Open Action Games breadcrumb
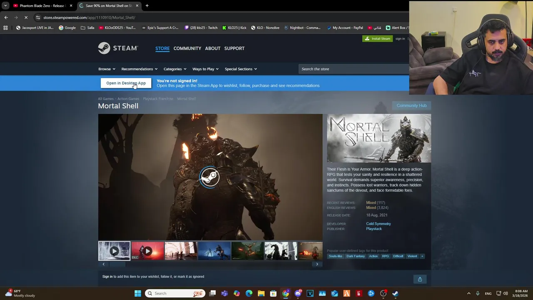Viewport: 533px width, 300px height. click(x=128, y=99)
